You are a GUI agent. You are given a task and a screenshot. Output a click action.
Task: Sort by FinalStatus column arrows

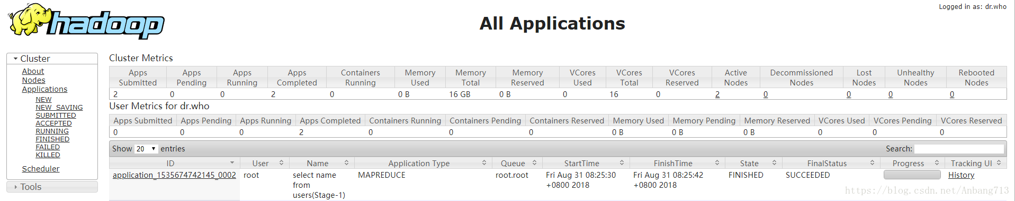(872, 163)
